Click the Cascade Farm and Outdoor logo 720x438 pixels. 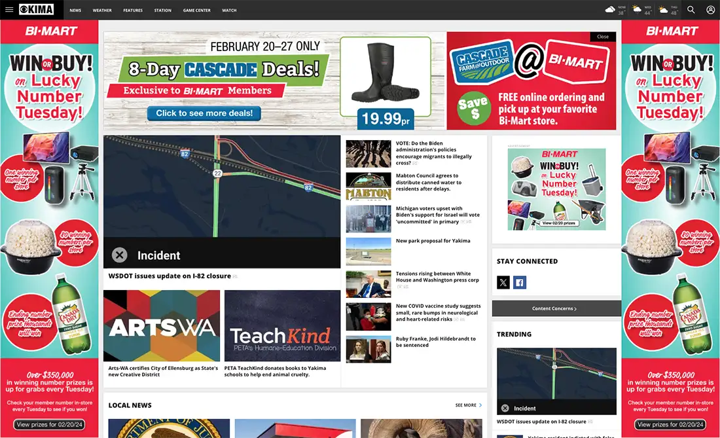coord(483,64)
